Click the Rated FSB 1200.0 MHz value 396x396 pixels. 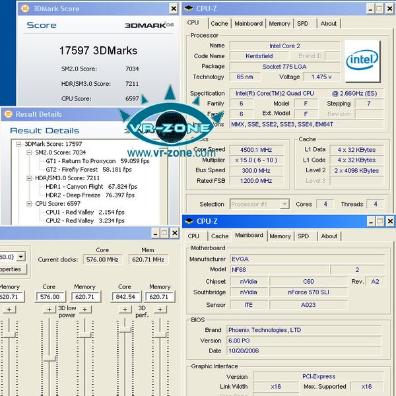click(256, 181)
